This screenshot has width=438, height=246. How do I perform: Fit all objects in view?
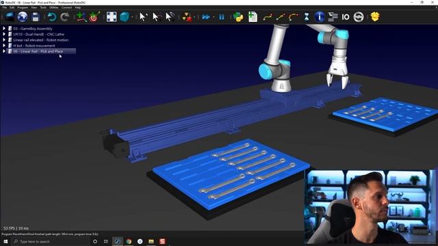(x=112, y=17)
